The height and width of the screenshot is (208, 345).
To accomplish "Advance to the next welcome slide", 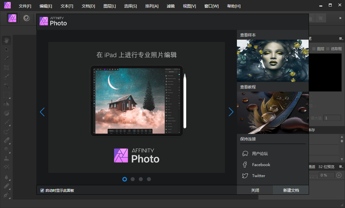I will point(231,112).
